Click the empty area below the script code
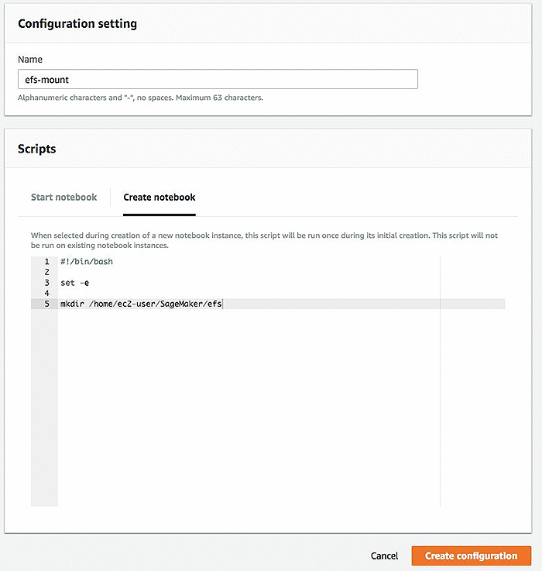 point(249,407)
